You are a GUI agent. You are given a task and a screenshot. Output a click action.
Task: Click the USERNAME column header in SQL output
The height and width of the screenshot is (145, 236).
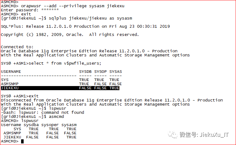(11, 72)
